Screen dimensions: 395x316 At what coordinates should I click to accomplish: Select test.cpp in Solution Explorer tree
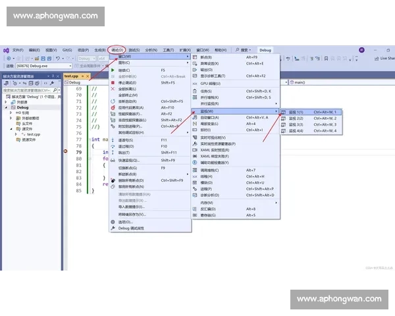[34, 134]
